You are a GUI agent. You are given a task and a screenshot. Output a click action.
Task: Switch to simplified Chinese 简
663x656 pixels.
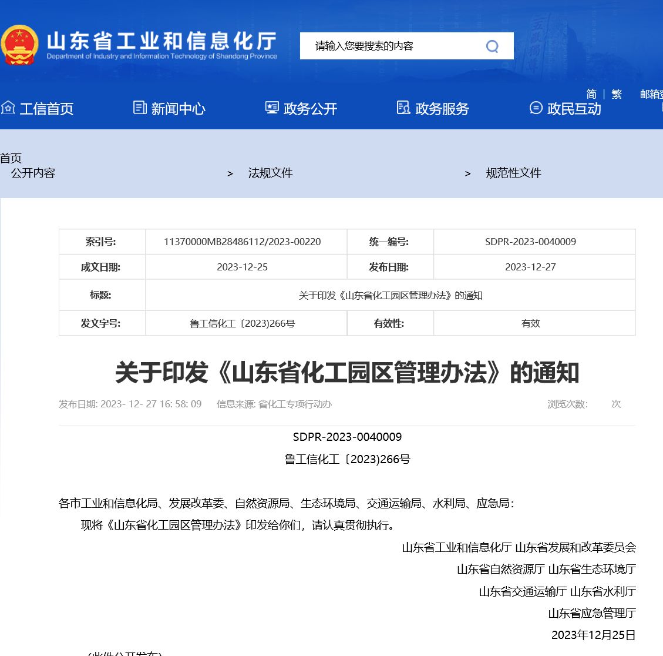click(x=591, y=93)
